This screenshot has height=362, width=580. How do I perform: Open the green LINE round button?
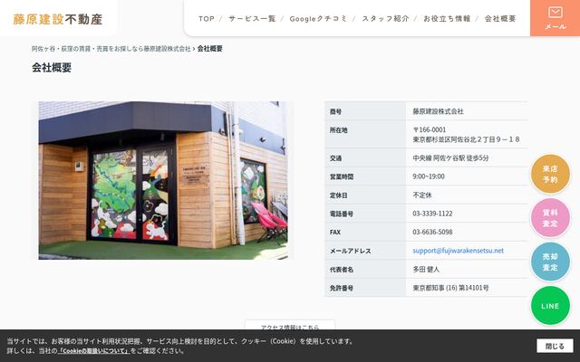pyautogui.click(x=550, y=306)
